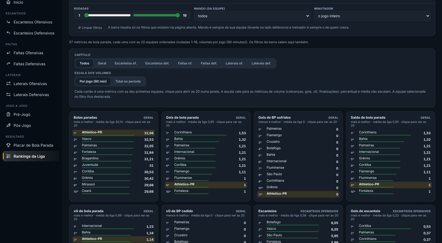Click the rodadas slider end handle
This screenshot has height=243, width=442.
click(x=178, y=15)
